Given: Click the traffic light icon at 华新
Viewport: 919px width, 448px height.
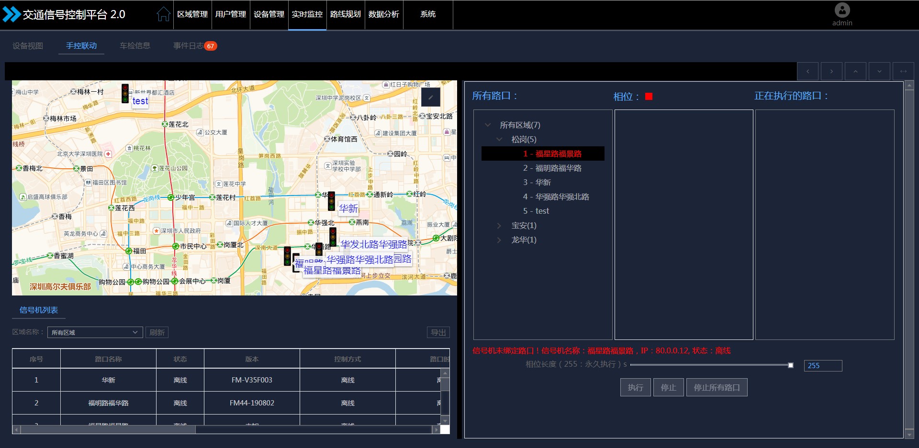Looking at the screenshot, I should [331, 201].
